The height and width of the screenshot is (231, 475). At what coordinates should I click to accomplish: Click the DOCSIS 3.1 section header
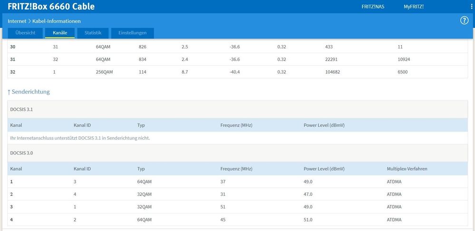pyautogui.click(x=21, y=109)
